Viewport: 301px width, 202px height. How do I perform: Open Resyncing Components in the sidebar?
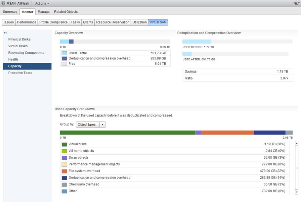[26, 53]
